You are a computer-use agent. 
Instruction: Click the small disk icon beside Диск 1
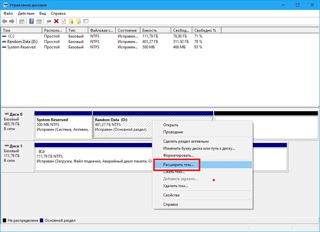pyautogui.click(x=7, y=145)
